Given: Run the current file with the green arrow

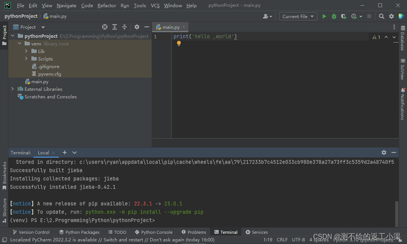Looking at the screenshot, I should (x=324, y=16).
